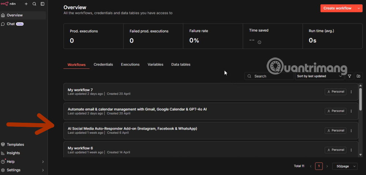Click the workflow Search input field
This screenshot has width=366, height=175.
coord(271,76)
